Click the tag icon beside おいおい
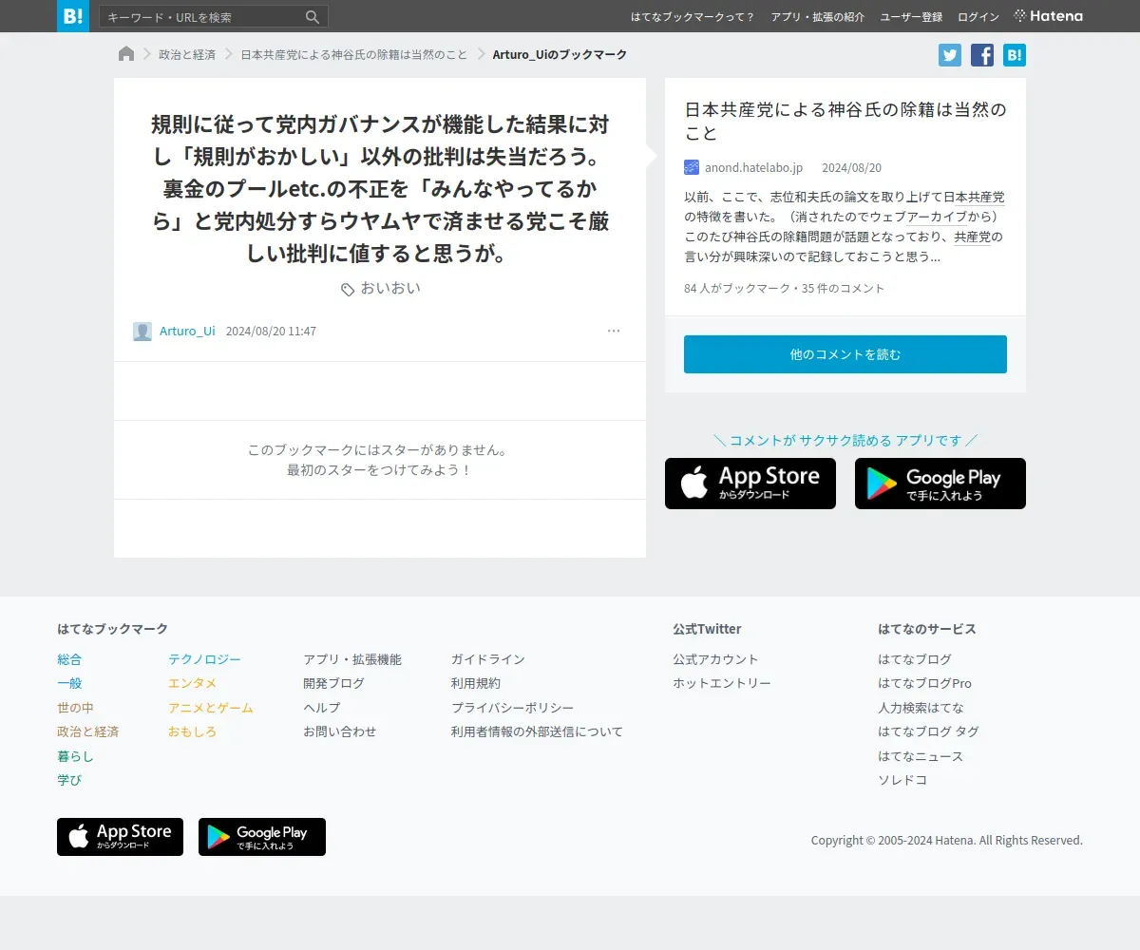This screenshot has height=950, width=1140. [x=348, y=289]
